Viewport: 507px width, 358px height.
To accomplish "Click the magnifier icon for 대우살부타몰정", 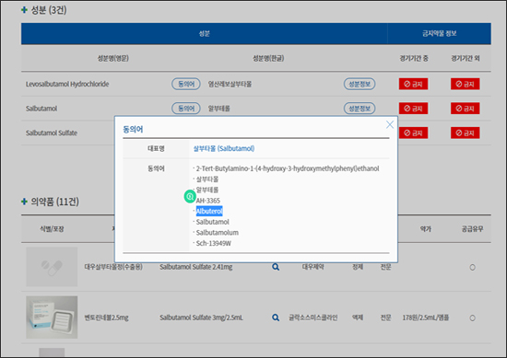I will [276, 267].
